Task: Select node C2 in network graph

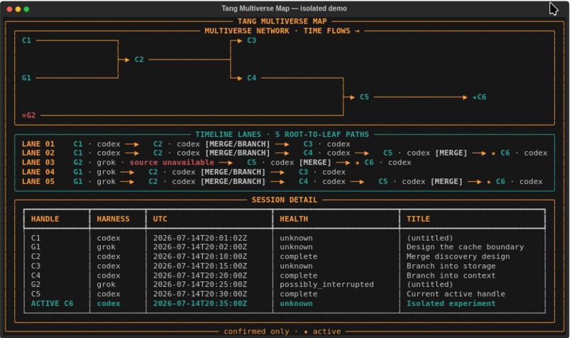Action: pyautogui.click(x=139, y=60)
